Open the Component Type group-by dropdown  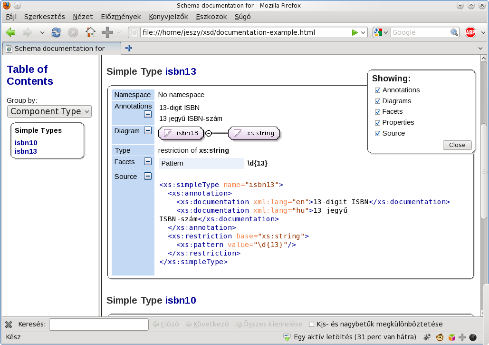tap(49, 111)
